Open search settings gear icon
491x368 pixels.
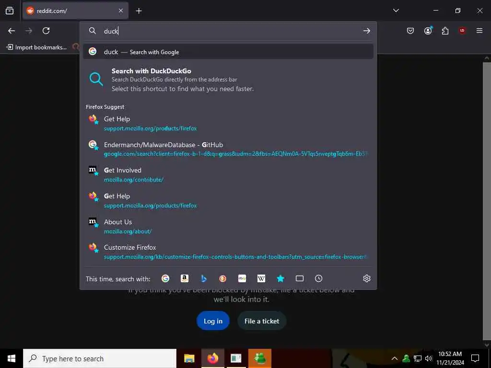pyautogui.click(x=367, y=278)
